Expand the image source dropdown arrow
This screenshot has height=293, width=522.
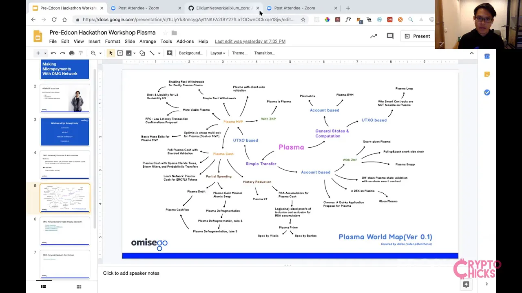tap(135, 53)
